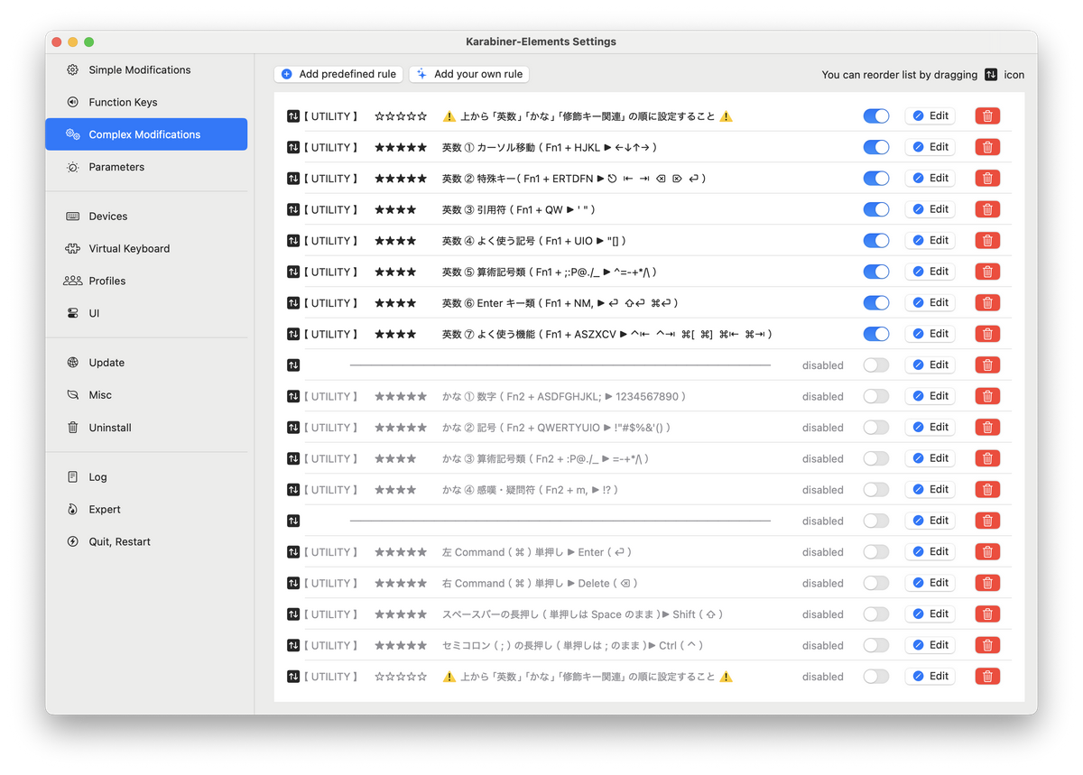The width and height of the screenshot is (1083, 775).
Task: Click the Parameters brightness icon
Action: [73, 167]
